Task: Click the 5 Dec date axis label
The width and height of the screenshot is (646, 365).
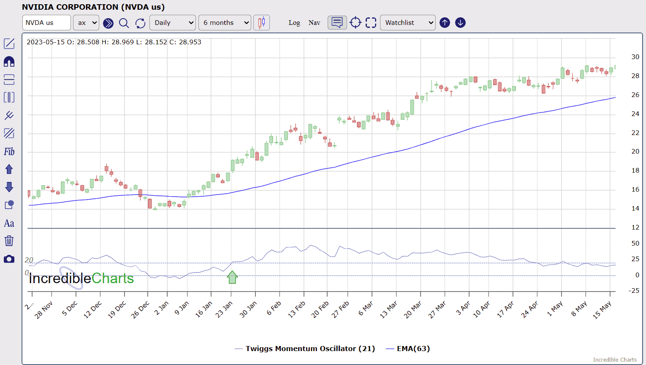Action: (x=70, y=308)
